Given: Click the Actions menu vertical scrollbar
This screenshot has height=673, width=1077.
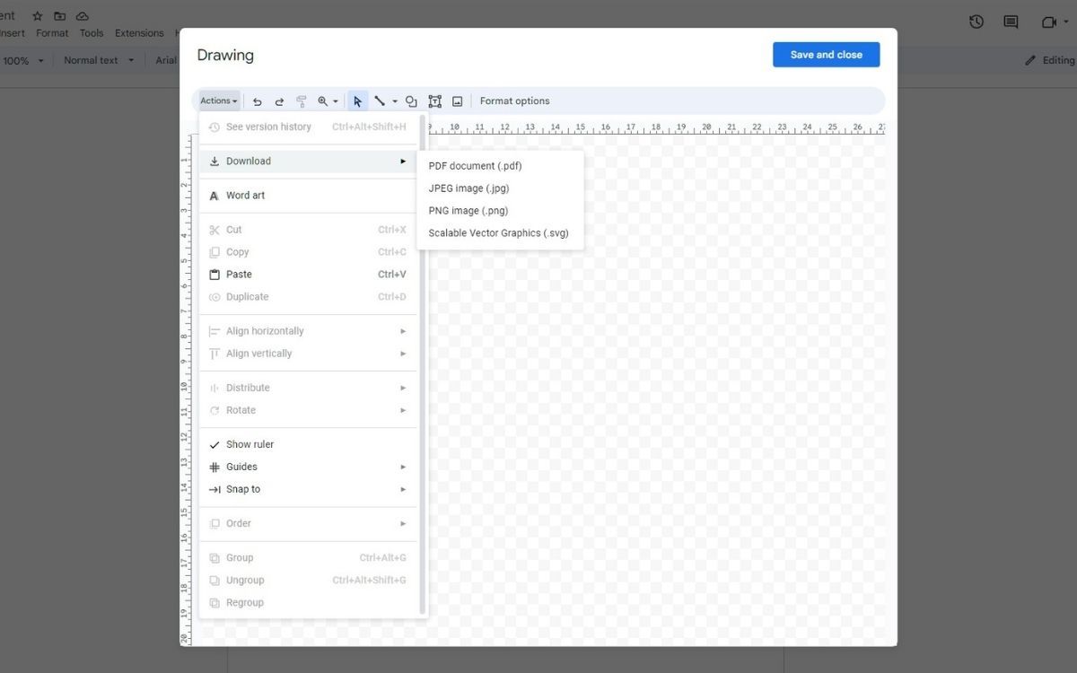Looking at the screenshot, I should [x=423, y=363].
